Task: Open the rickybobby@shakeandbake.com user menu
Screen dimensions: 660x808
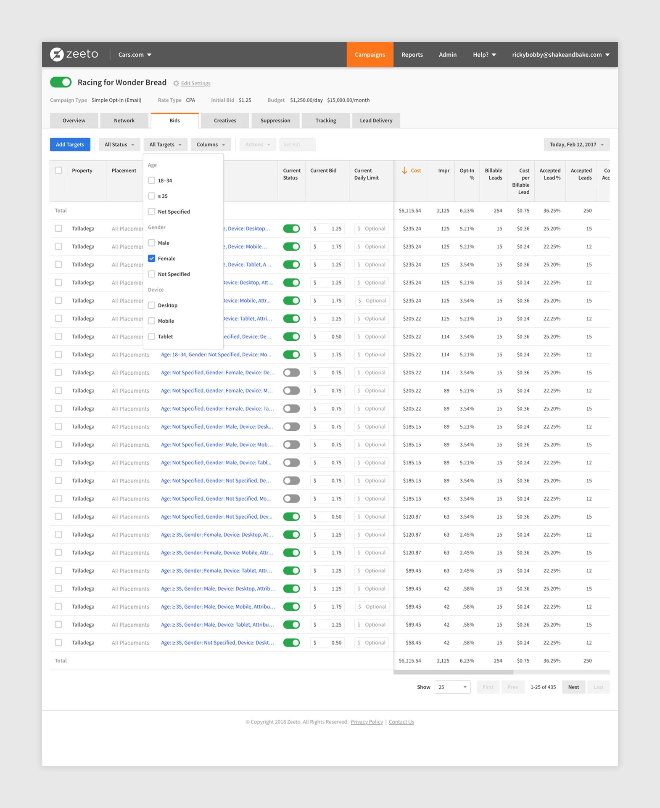Action: click(561, 55)
